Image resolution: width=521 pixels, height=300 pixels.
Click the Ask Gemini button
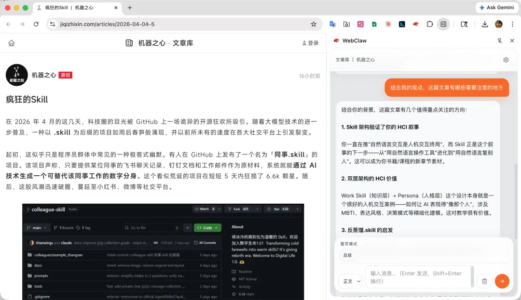coord(497,7)
